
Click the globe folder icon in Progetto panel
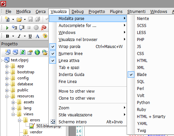point(45,52)
